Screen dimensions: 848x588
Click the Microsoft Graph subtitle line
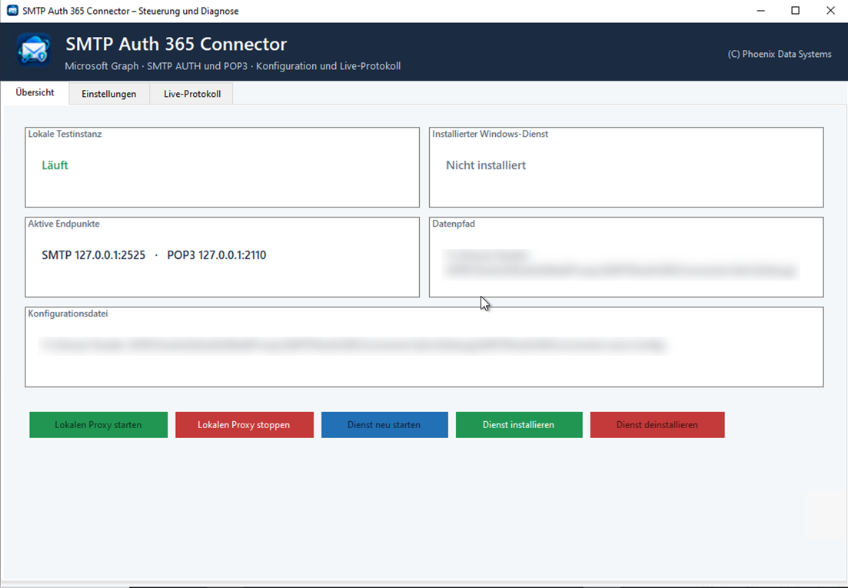(232, 66)
